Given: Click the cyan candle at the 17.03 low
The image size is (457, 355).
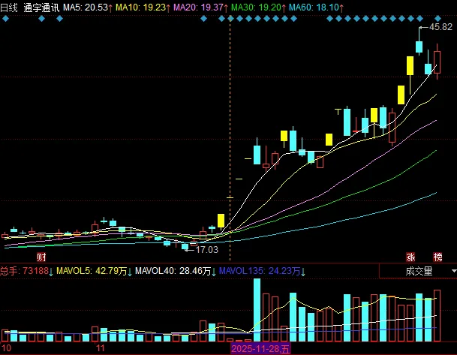Looking at the screenshot, I should (x=185, y=247).
